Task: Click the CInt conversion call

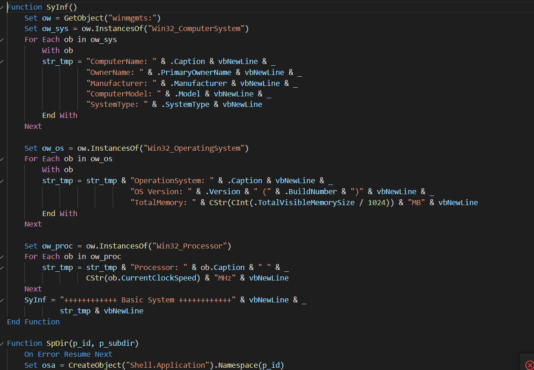Action: tap(240, 203)
